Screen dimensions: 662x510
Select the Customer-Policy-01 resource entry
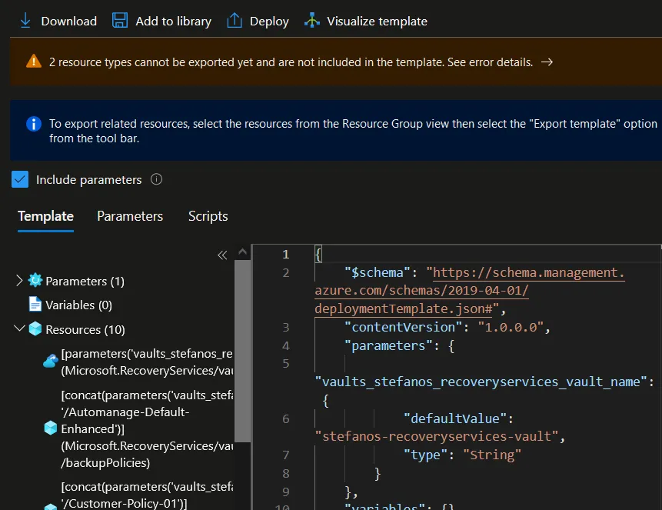tap(147, 495)
